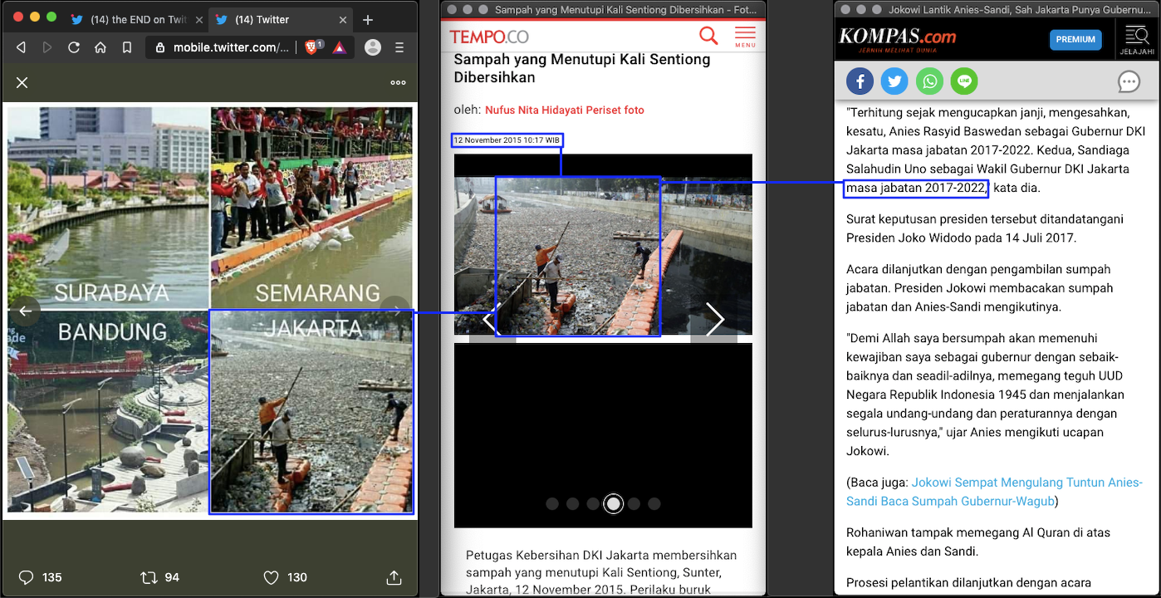Switch to 'the END on Twitter' tab
The height and width of the screenshot is (598, 1161).
pos(137,19)
